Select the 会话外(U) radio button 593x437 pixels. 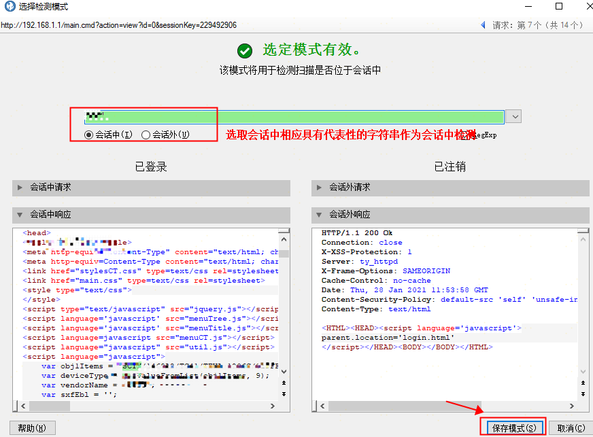point(146,135)
